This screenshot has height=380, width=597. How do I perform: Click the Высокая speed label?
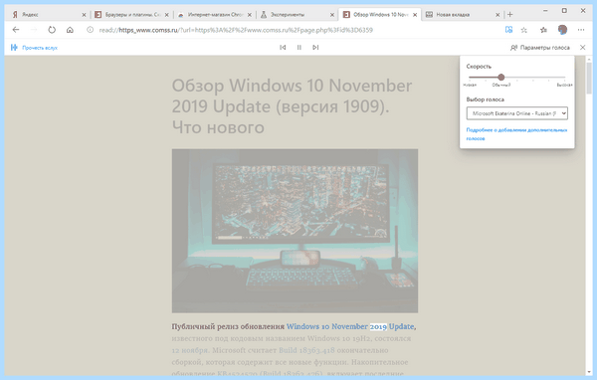[564, 85]
